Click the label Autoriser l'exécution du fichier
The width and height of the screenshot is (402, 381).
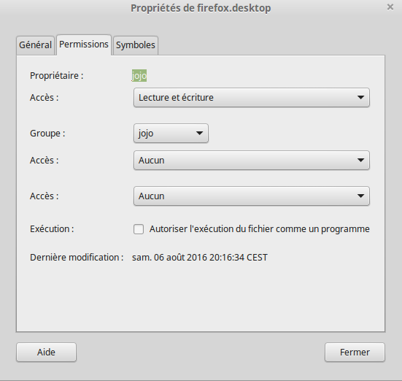260,229
